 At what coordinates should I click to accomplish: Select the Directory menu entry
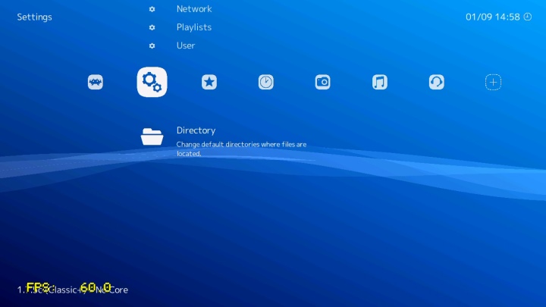pyautogui.click(x=196, y=130)
